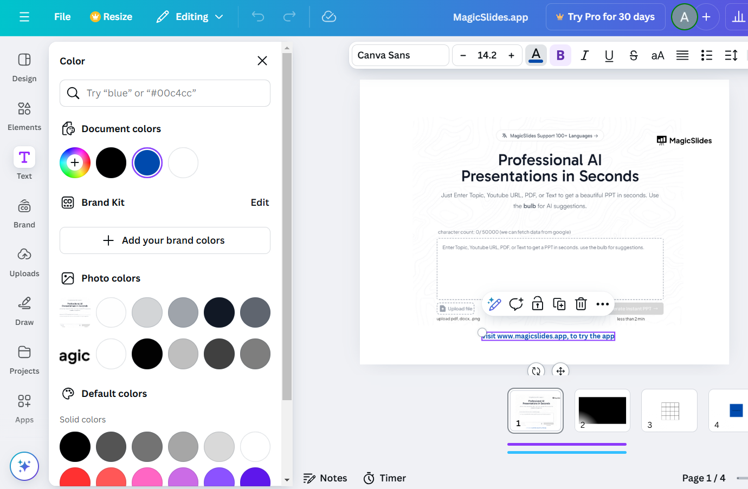The width and height of the screenshot is (748, 489).
Task: Select slide 1 thumbnail
Action: [x=536, y=410]
